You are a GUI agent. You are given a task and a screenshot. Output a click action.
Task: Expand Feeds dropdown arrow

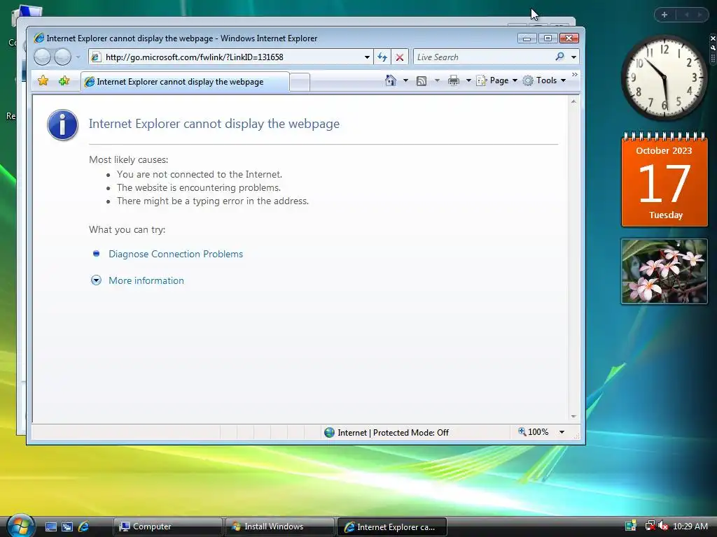tap(437, 80)
